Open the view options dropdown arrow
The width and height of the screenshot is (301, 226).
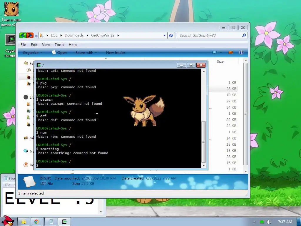click(x=221, y=52)
